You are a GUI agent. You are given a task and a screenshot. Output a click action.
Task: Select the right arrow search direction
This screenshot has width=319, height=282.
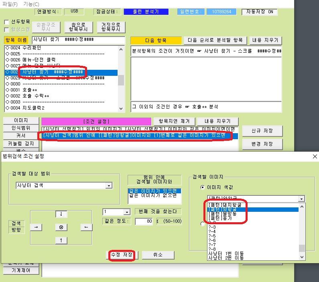pos(36,227)
